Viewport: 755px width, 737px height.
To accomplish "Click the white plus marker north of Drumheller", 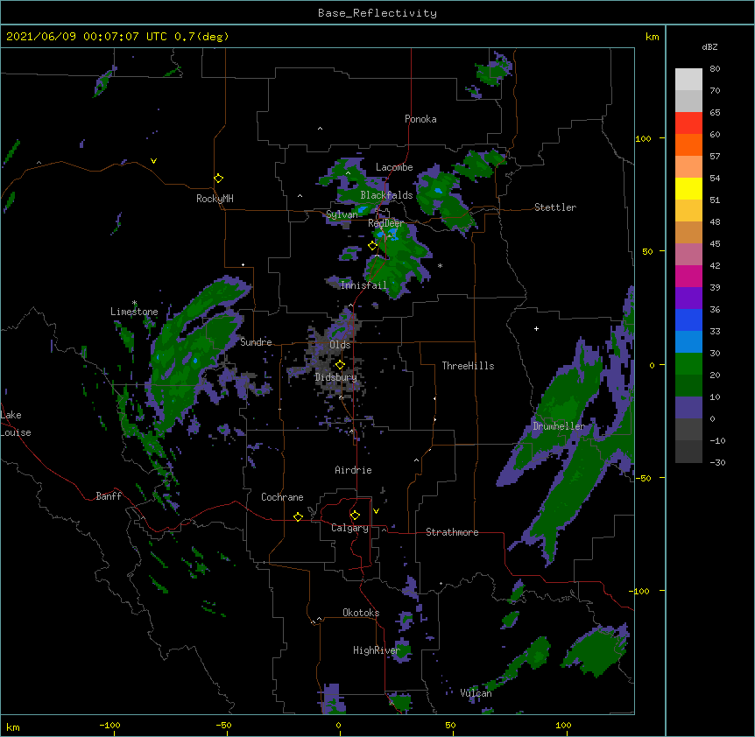I will point(536,328).
